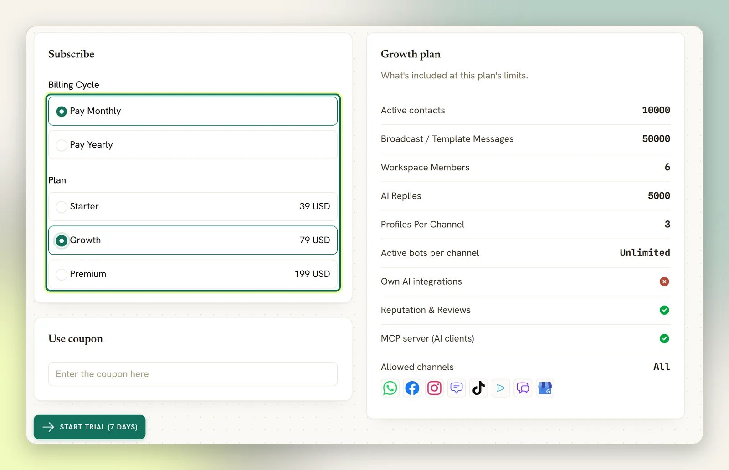Click the Workspace Members label
Image resolution: width=729 pixels, height=470 pixels.
(x=425, y=167)
